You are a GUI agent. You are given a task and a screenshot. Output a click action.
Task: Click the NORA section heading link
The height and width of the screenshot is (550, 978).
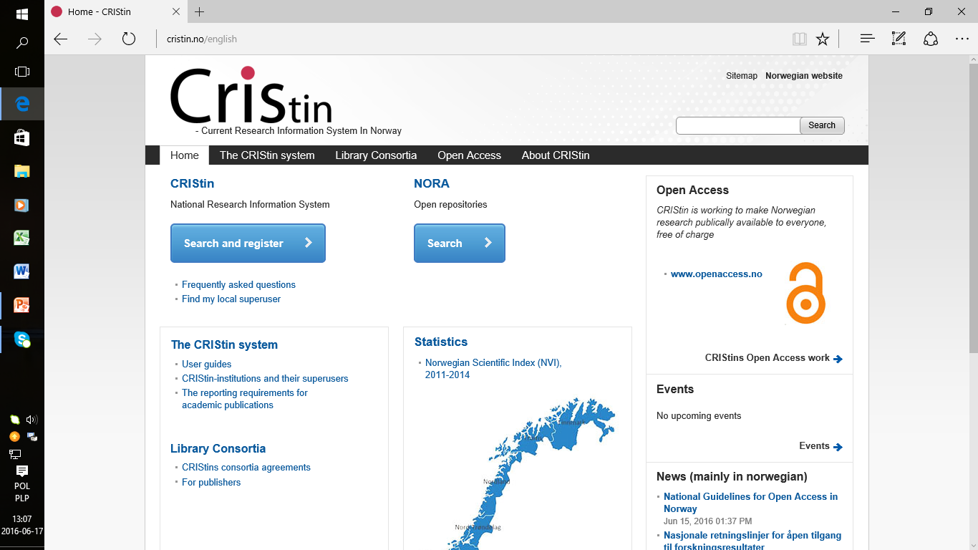(432, 183)
